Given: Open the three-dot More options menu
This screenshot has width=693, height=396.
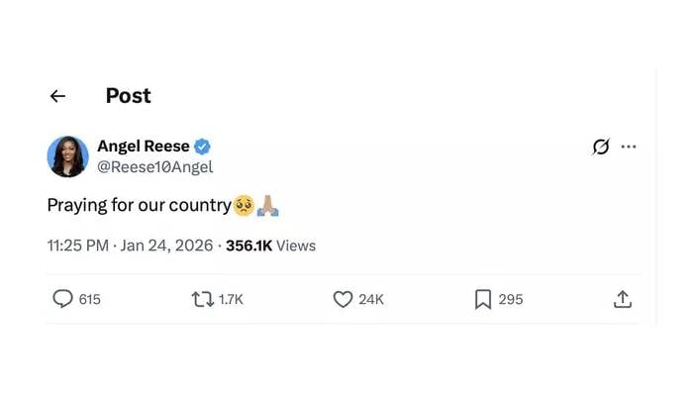Looking at the screenshot, I should pyautogui.click(x=629, y=148).
